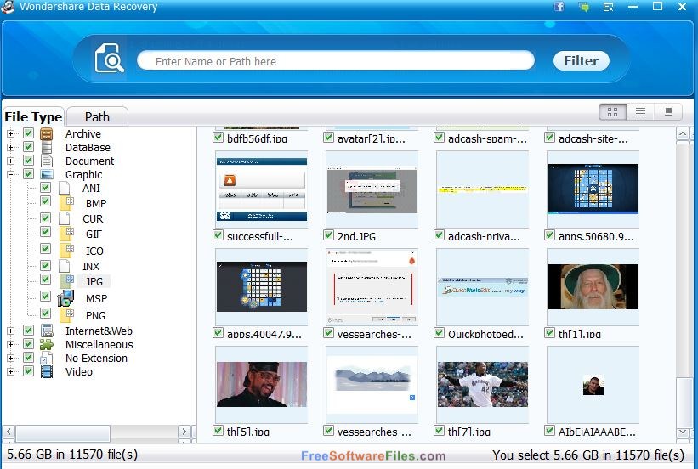Switch to the Path tab
The image size is (698, 469).
97,116
